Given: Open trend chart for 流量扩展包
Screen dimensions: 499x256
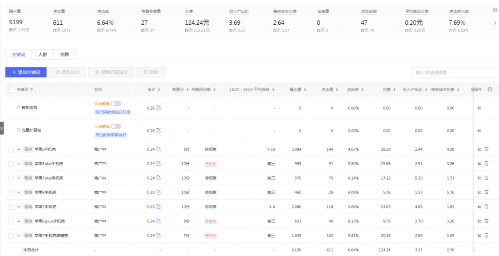Looking at the screenshot, I should (x=479, y=131).
